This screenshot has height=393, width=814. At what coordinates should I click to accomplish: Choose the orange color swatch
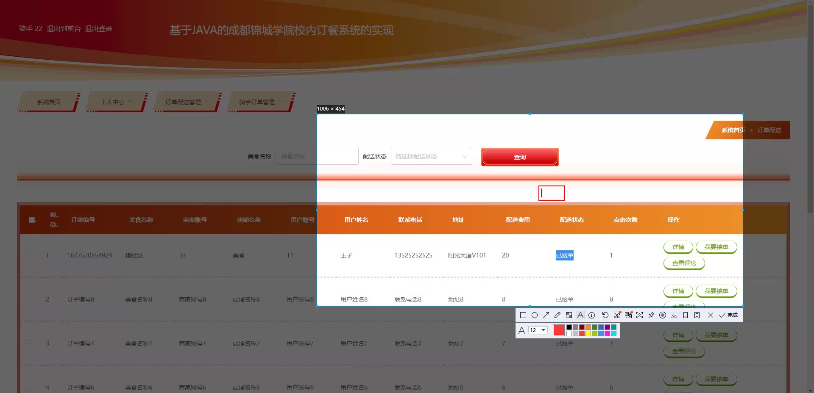pyautogui.click(x=588, y=327)
